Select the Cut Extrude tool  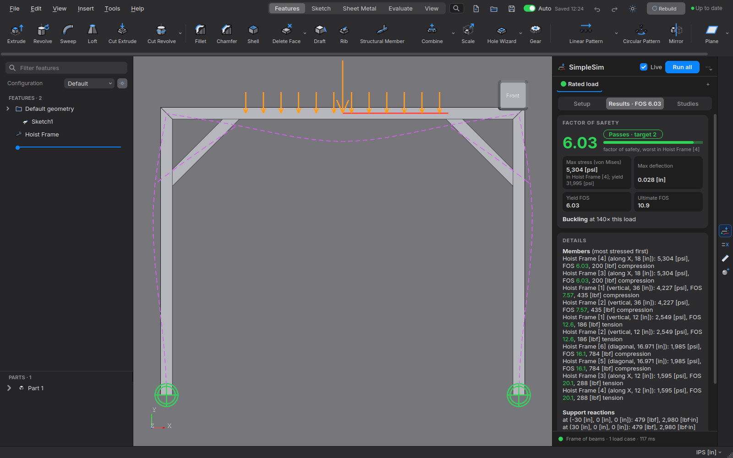coord(122,34)
